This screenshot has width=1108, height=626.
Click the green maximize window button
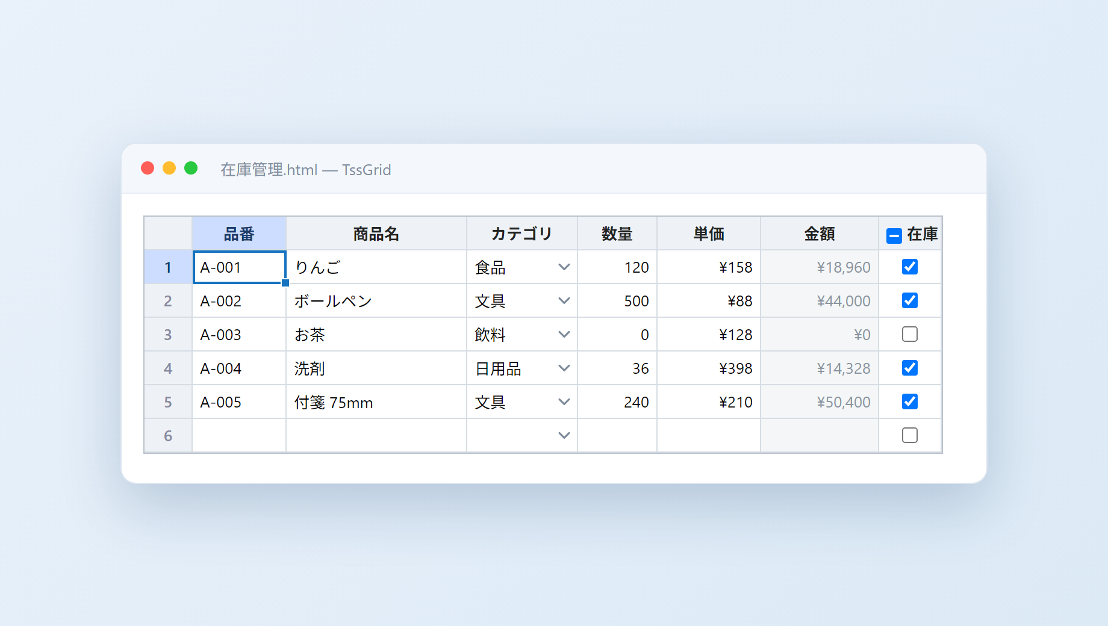pos(191,168)
